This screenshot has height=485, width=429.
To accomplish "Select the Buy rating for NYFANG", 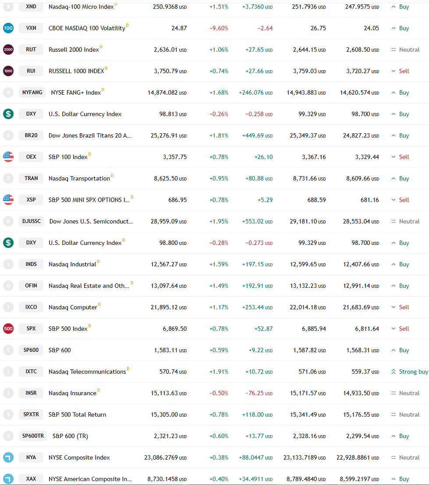I will coord(400,92).
